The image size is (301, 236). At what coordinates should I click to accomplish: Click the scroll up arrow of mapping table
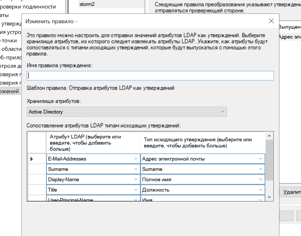(269, 136)
